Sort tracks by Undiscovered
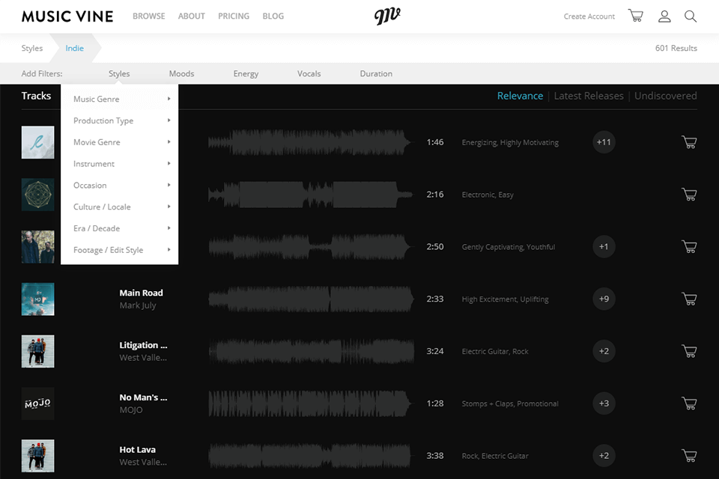Screen dimensions: 719x479 (x=665, y=96)
